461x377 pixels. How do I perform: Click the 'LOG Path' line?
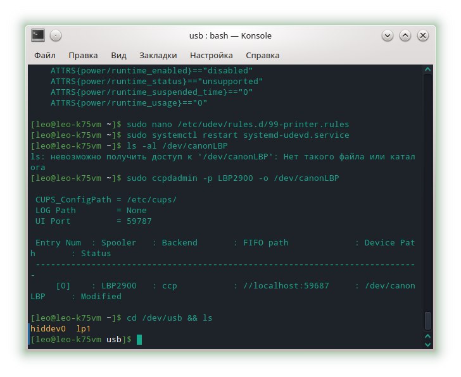[91, 211]
